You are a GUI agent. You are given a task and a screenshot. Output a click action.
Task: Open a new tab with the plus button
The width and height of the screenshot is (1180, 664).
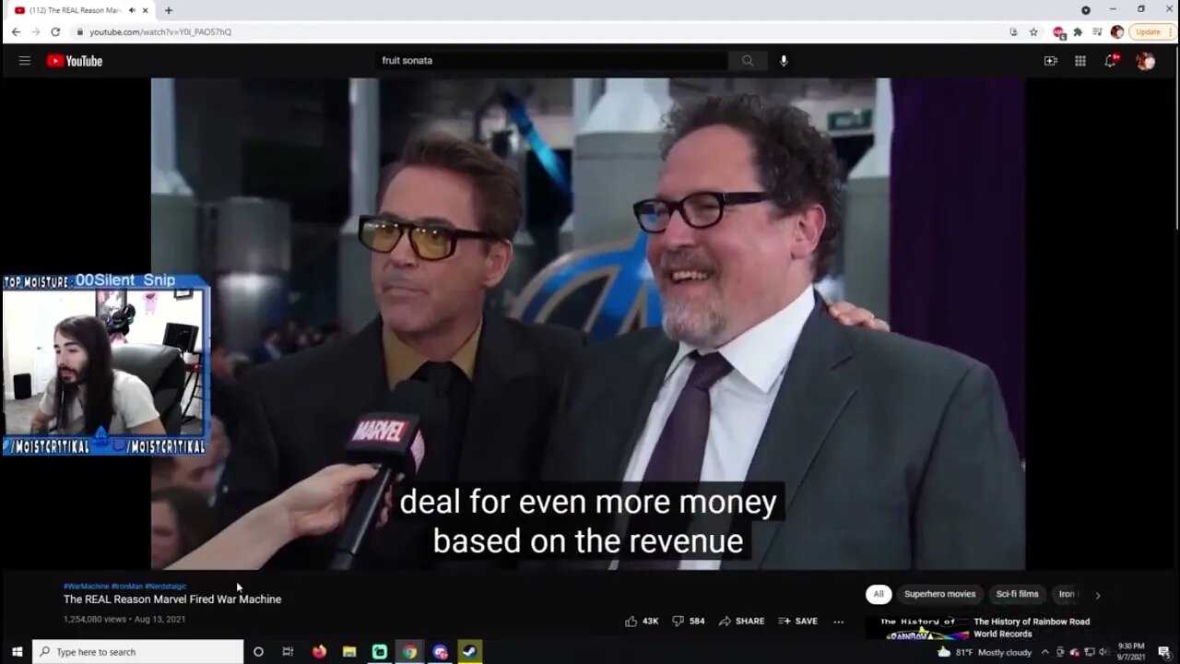[168, 10]
